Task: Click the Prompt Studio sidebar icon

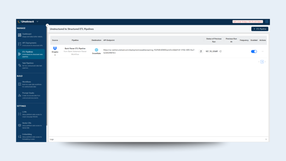Action: point(20,95)
